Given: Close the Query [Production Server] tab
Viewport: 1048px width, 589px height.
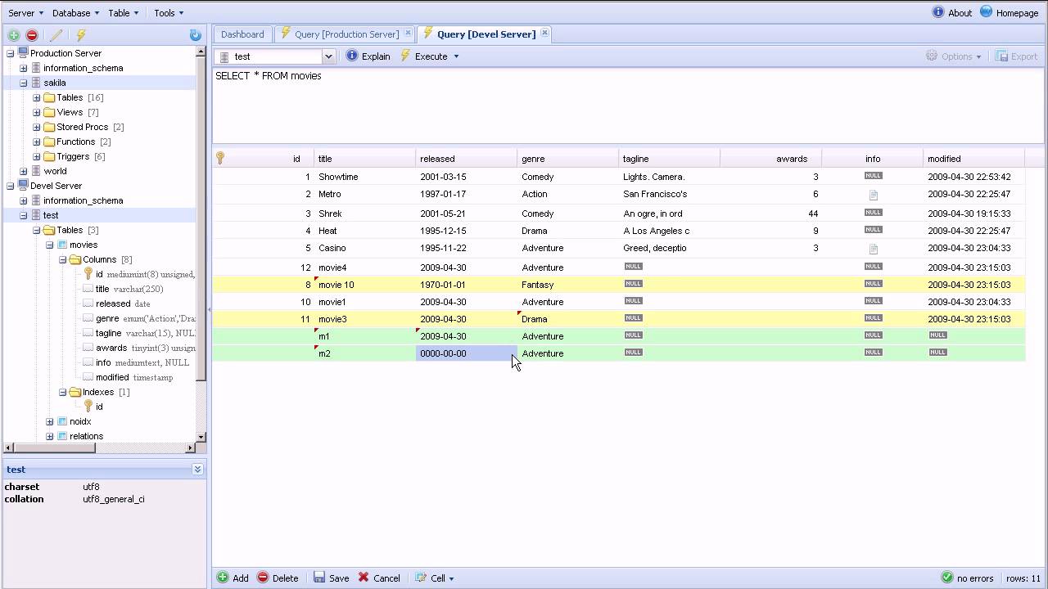Looking at the screenshot, I should pyautogui.click(x=408, y=34).
